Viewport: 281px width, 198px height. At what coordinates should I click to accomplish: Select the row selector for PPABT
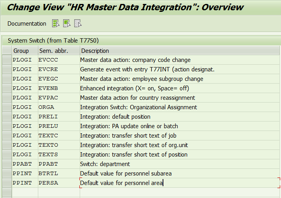click(x=7, y=164)
